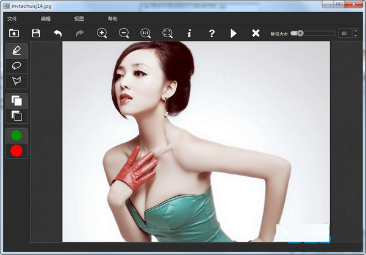Image resolution: width=366 pixels, height=255 pixels.
Task: Fit image to window zoom icon
Action: (168, 33)
